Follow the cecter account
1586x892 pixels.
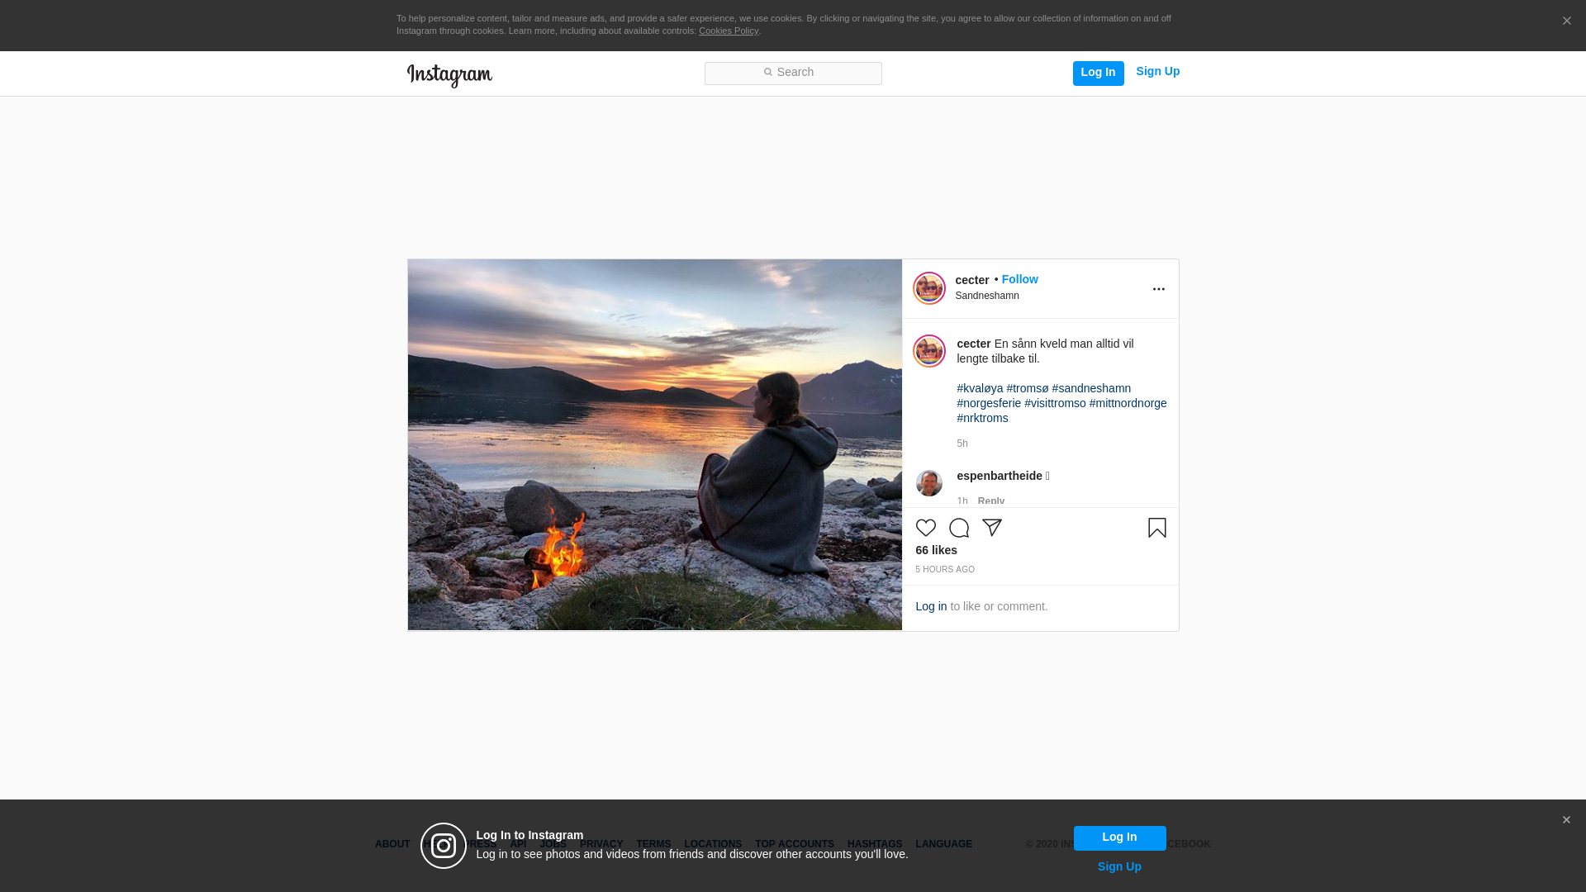click(1019, 279)
